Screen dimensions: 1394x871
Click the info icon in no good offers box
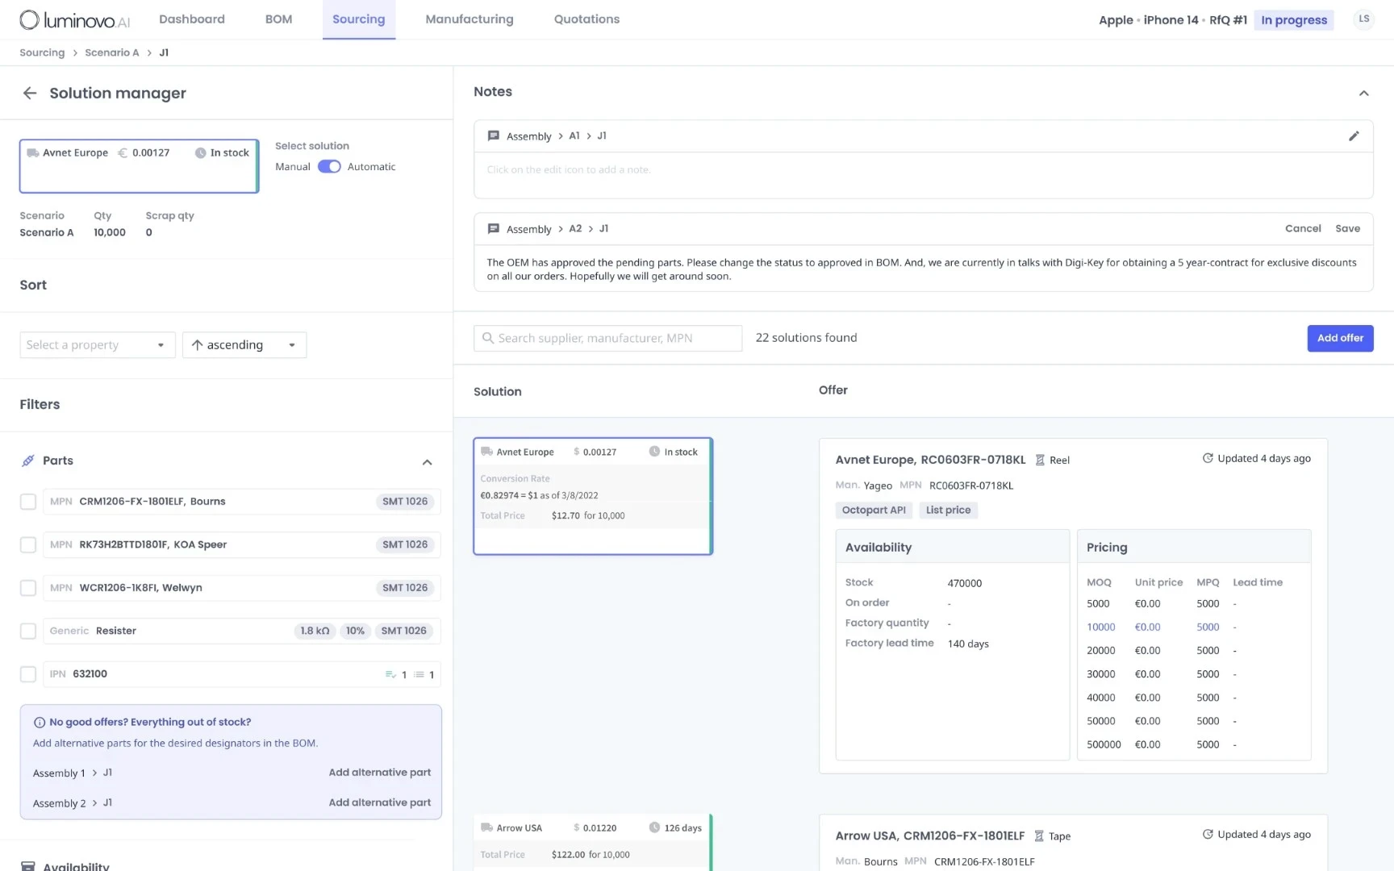click(x=40, y=723)
